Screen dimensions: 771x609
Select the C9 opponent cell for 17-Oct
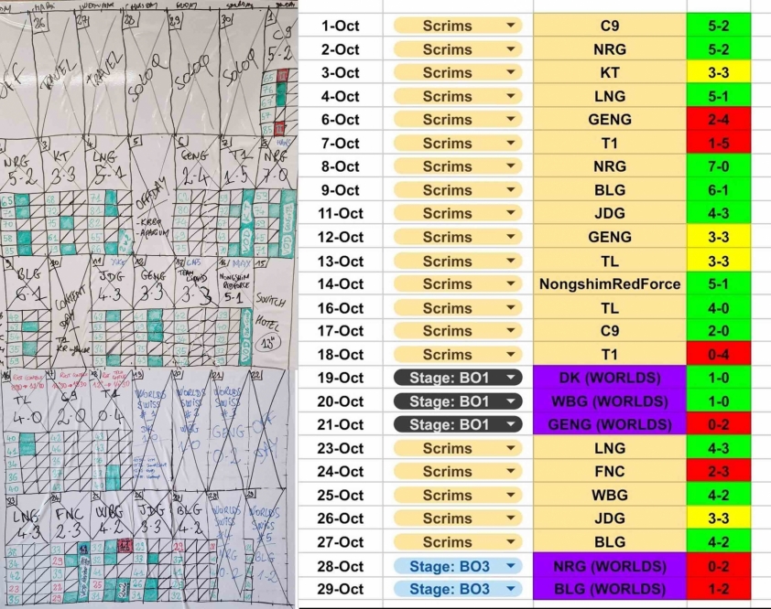click(x=610, y=331)
